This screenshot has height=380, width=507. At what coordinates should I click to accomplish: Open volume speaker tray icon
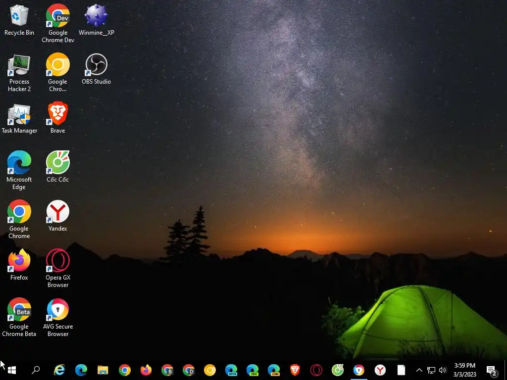[443, 370]
